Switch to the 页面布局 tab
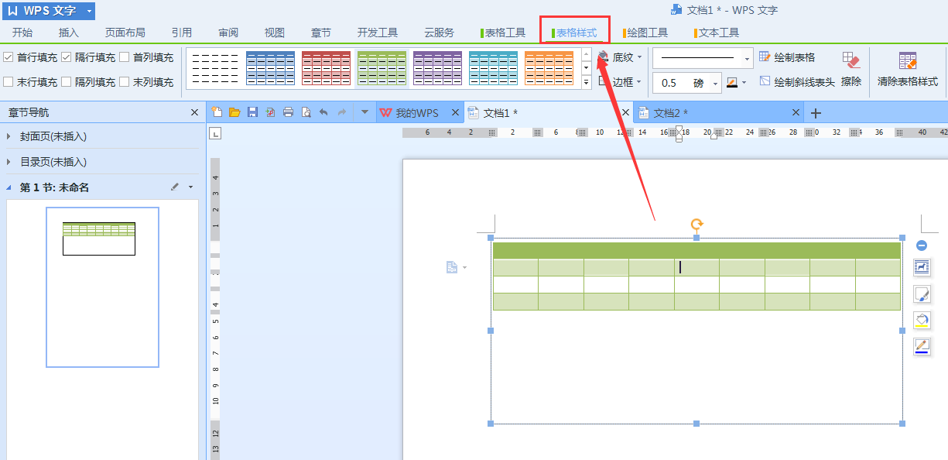Viewport: 948px width, 460px height. click(x=125, y=33)
